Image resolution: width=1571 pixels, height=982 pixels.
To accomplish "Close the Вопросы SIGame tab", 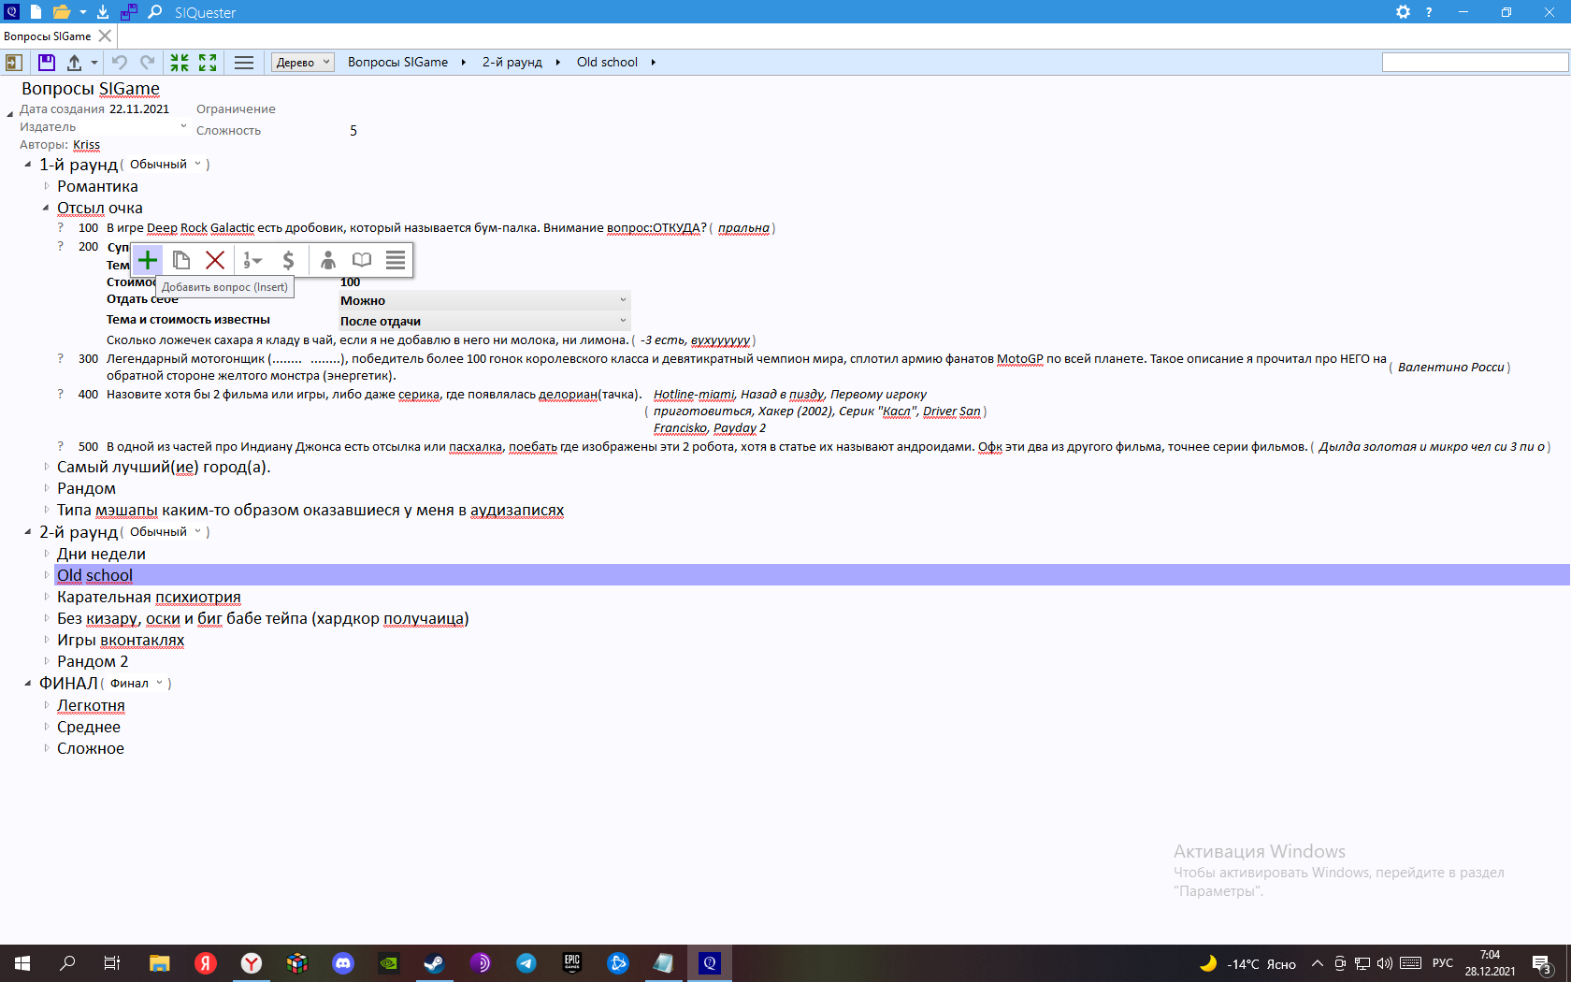I will pyautogui.click(x=105, y=36).
